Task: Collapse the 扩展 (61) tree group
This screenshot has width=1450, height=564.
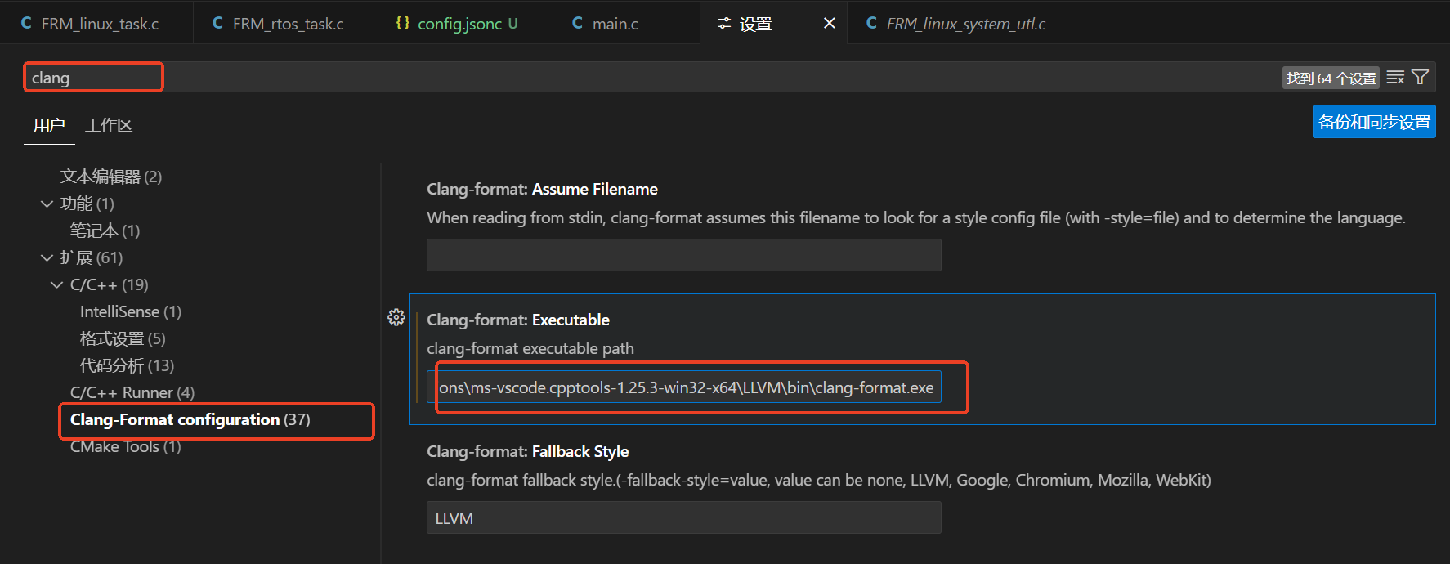Action: 47,257
